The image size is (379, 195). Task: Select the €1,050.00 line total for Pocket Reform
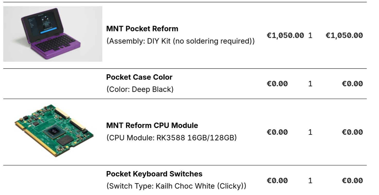click(344, 35)
